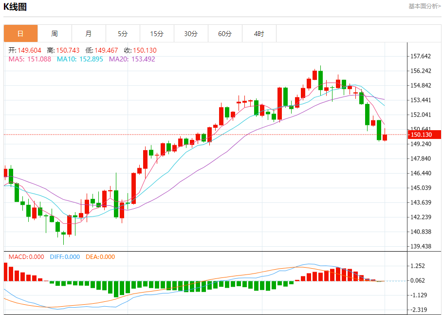The width and height of the screenshot is (443, 315).
Task: Click the DEA value label
Action: [x=100, y=257]
